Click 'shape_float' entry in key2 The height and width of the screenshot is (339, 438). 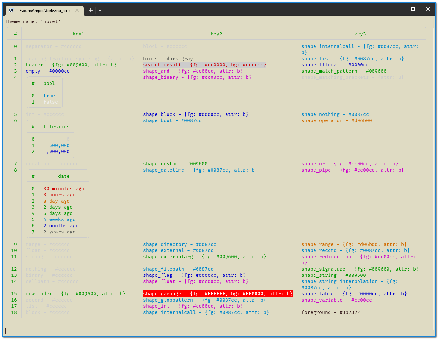click(x=196, y=281)
